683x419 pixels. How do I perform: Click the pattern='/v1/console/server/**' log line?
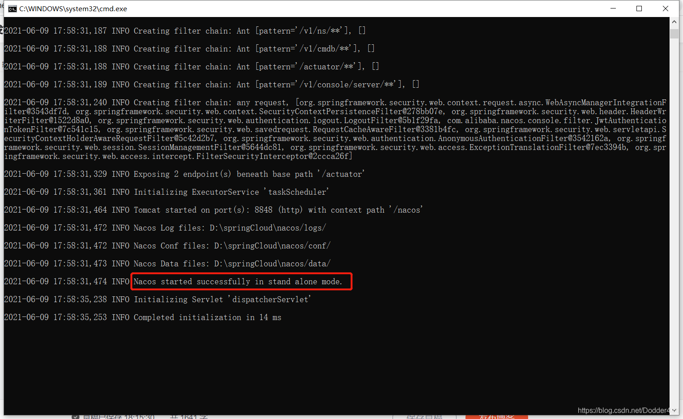click(212, 85)
